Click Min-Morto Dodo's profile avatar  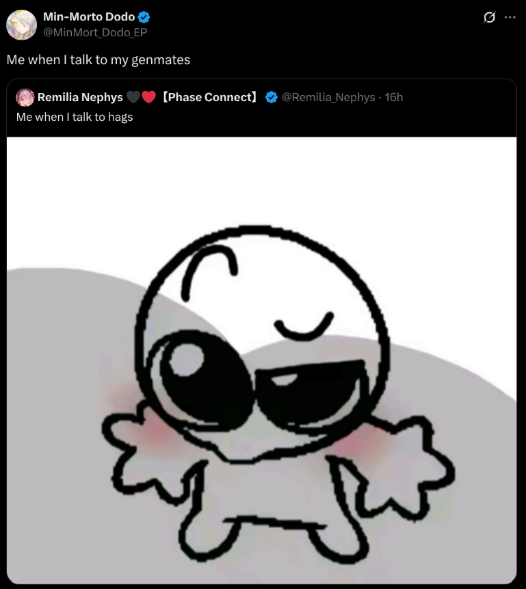click(x=21, y=25)
